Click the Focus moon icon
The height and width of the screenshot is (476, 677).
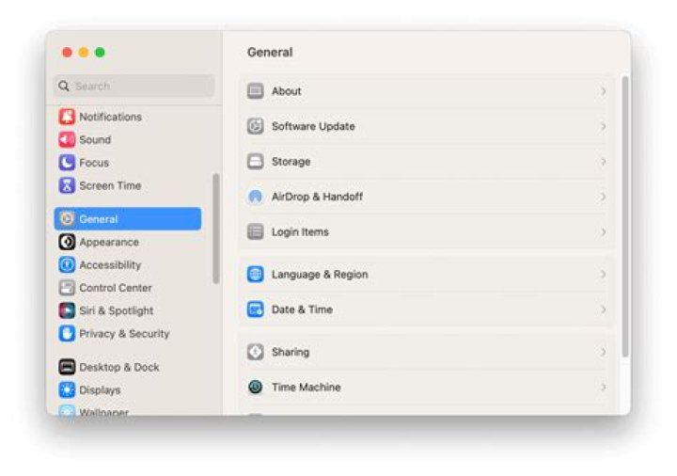pos(67,163)
